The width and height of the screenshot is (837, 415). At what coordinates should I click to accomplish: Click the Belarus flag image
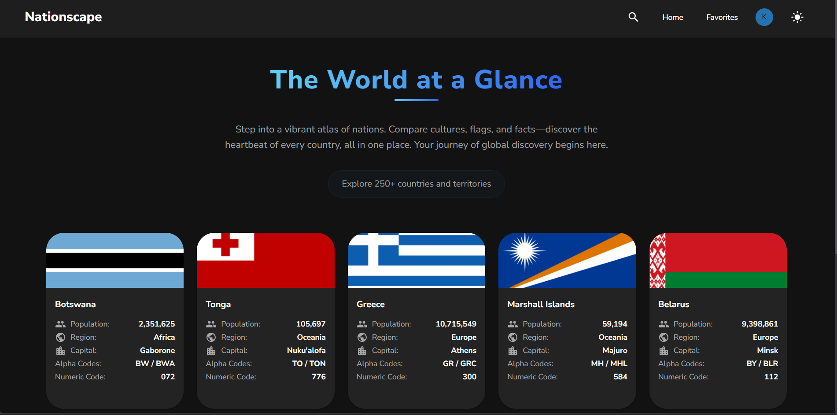point(718,260)
